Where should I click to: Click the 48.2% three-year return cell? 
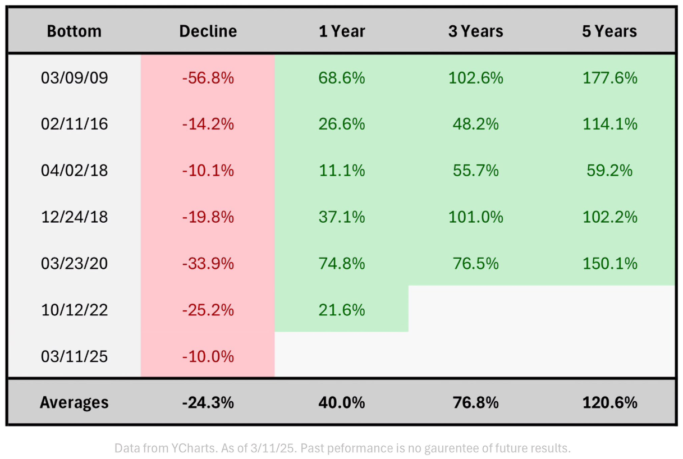click(x=475, y=123)
